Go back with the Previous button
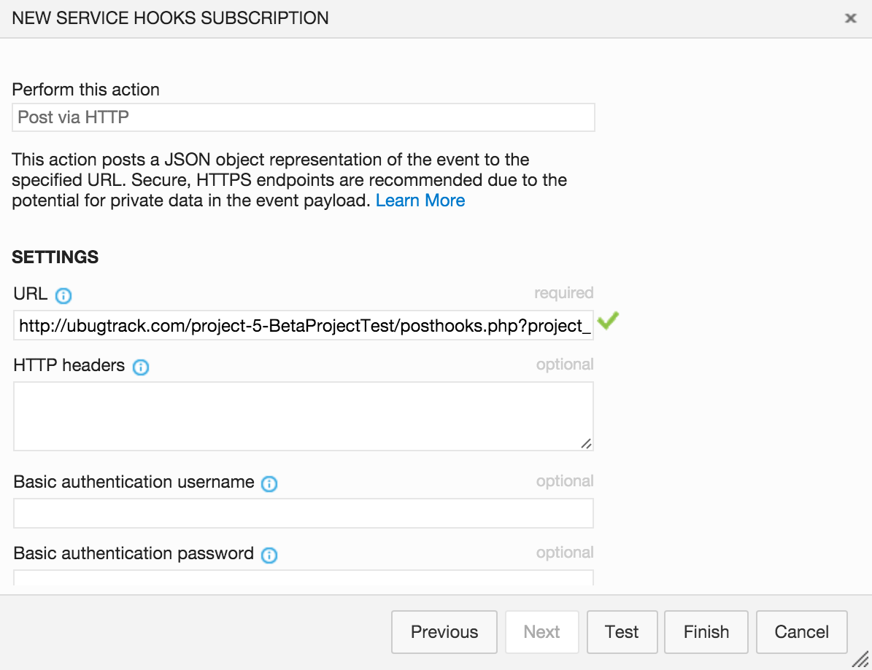The height and width of the screenshot is (670, 872). point(444,632)
